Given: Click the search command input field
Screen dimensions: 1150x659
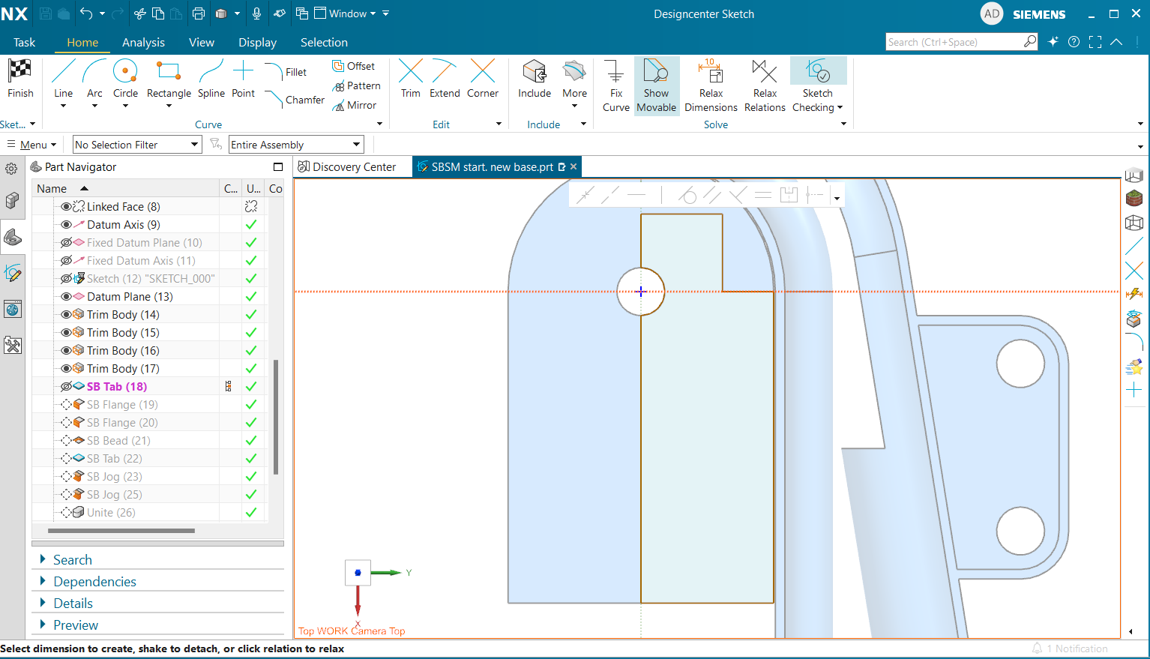Looking at the screenshot, I should click(954, 42).
